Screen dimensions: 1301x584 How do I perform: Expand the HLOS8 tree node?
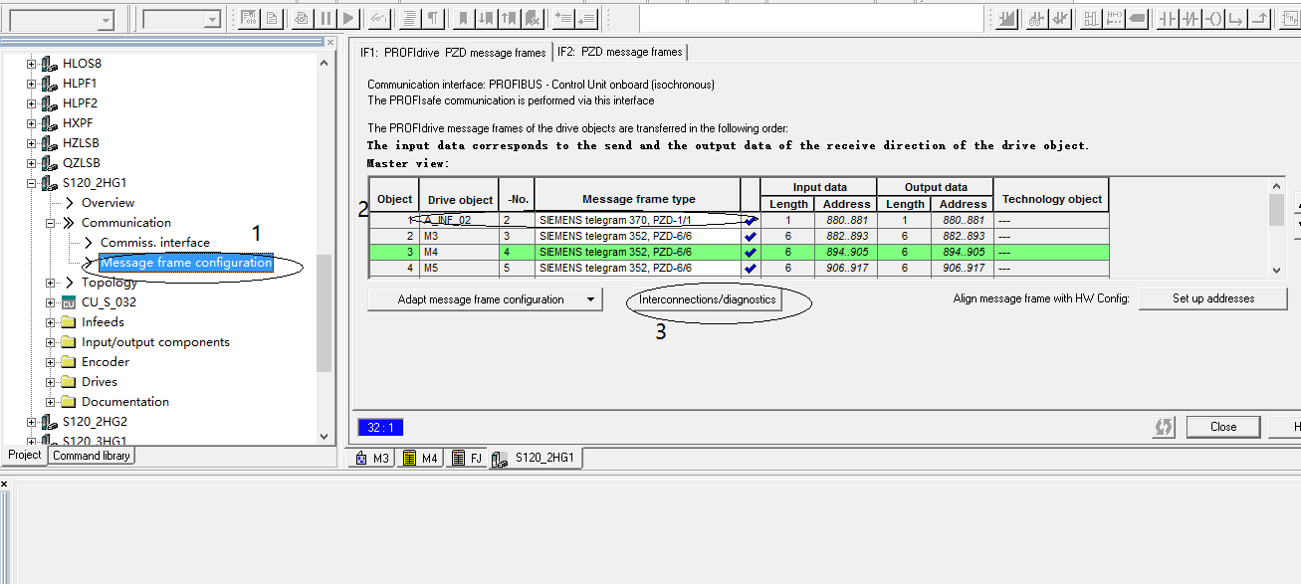coord(31,64)
